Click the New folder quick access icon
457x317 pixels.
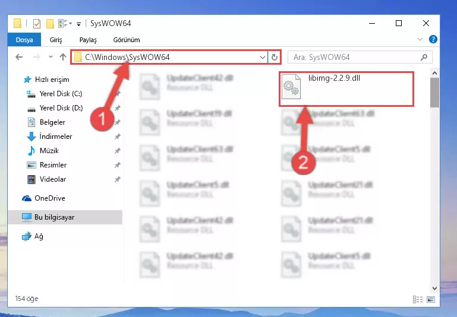(50, 24)
